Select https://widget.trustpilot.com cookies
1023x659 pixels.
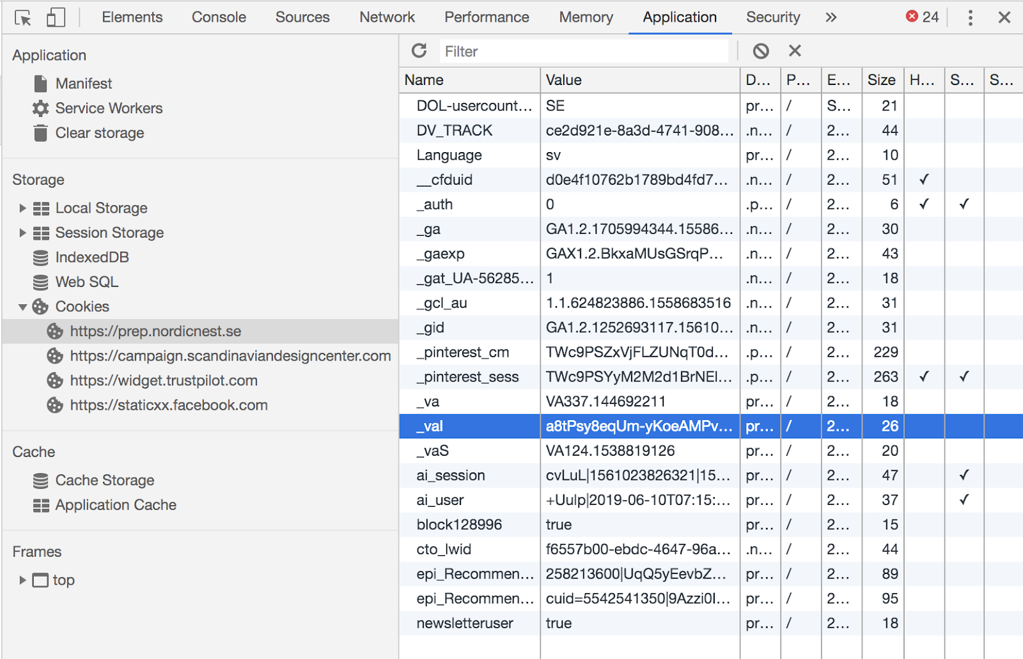[164, 380]
